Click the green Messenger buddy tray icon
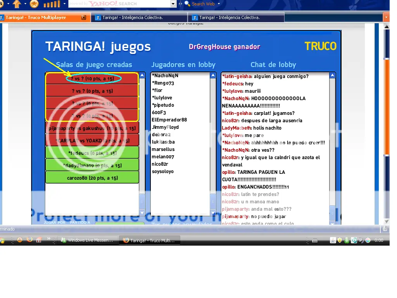 pos(347,240)
